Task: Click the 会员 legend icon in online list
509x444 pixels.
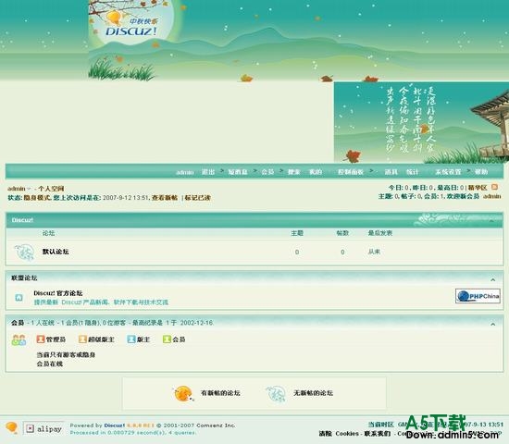Action: [x=167, y=339]
